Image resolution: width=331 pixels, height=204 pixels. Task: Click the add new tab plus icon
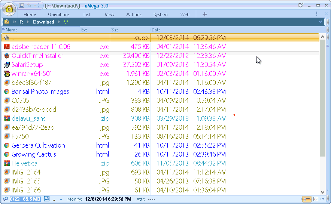tap(204, 14)
